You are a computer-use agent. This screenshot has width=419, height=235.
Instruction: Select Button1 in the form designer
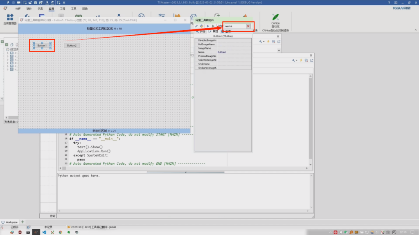tap(42, 45)
